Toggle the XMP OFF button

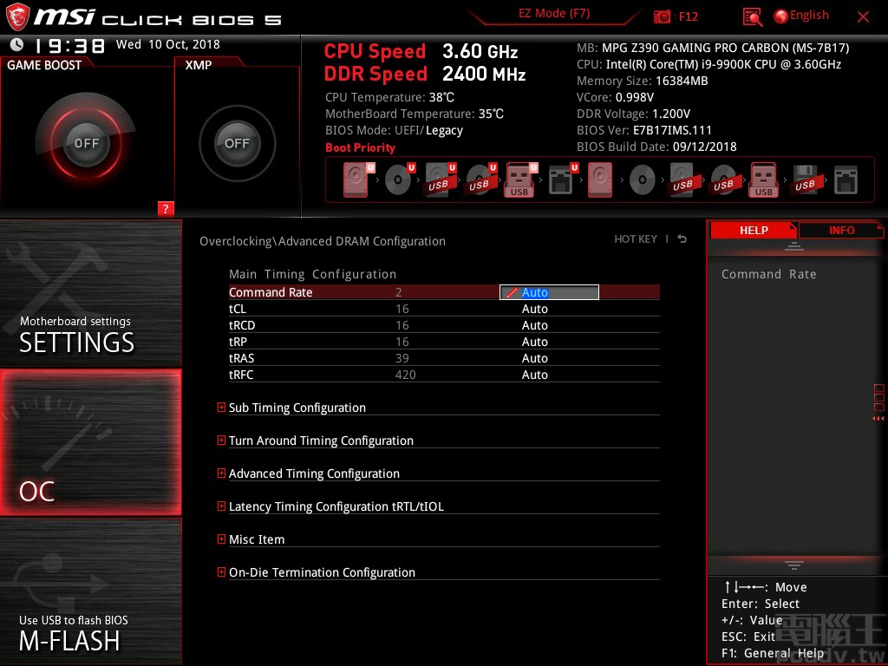(237, 143)
